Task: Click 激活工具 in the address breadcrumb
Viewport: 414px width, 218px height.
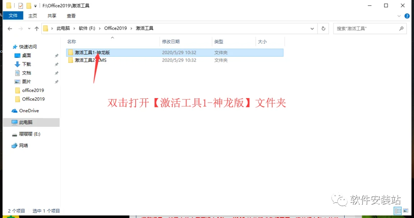Action: click(x=145, y=28)
